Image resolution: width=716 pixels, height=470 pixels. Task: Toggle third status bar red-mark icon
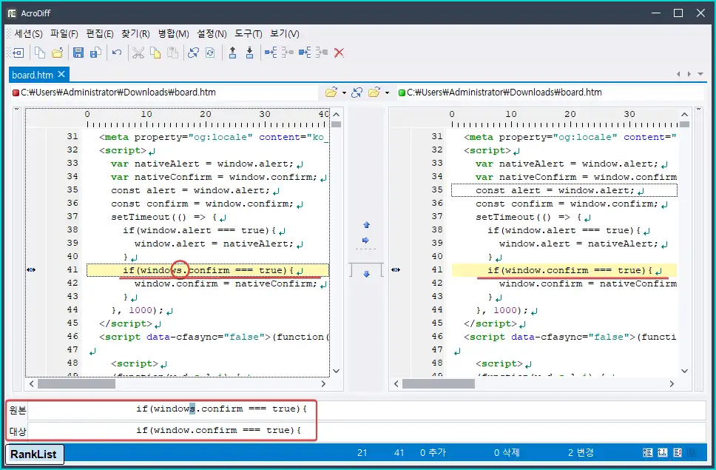point(678,453)
